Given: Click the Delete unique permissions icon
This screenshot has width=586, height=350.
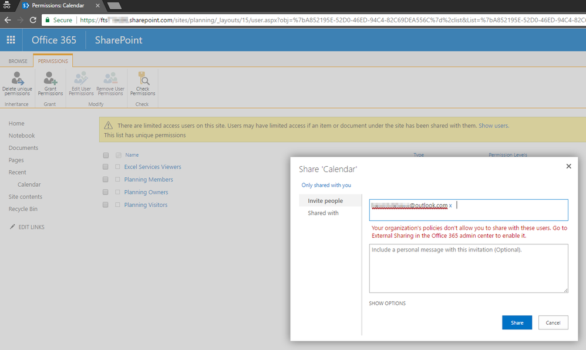Looking at the screenshot, I should tap(17, 78).
